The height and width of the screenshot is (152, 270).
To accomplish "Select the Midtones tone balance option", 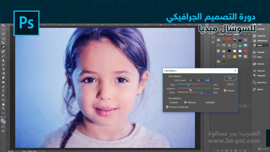I will pos(185,102).
